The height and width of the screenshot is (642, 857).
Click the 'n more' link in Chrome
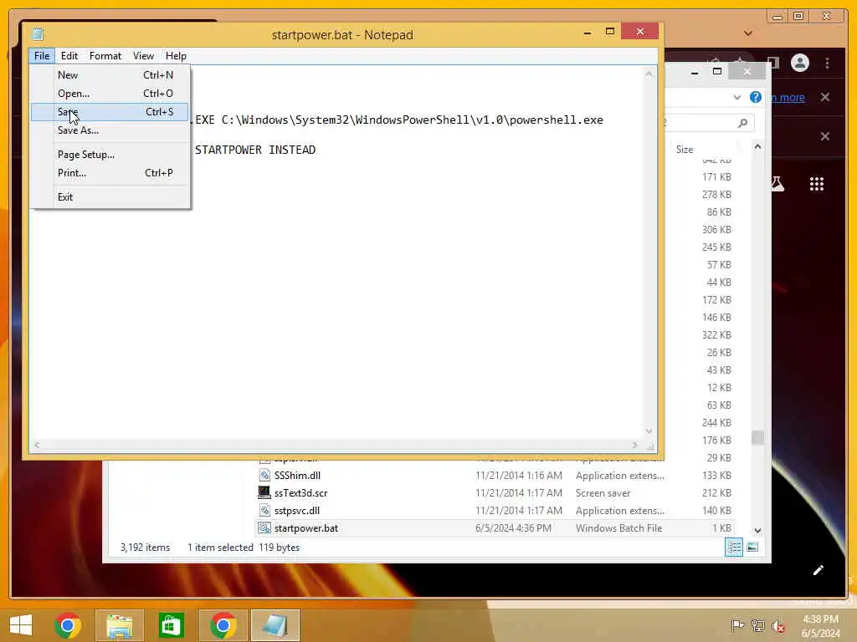[x=788, y=98]
